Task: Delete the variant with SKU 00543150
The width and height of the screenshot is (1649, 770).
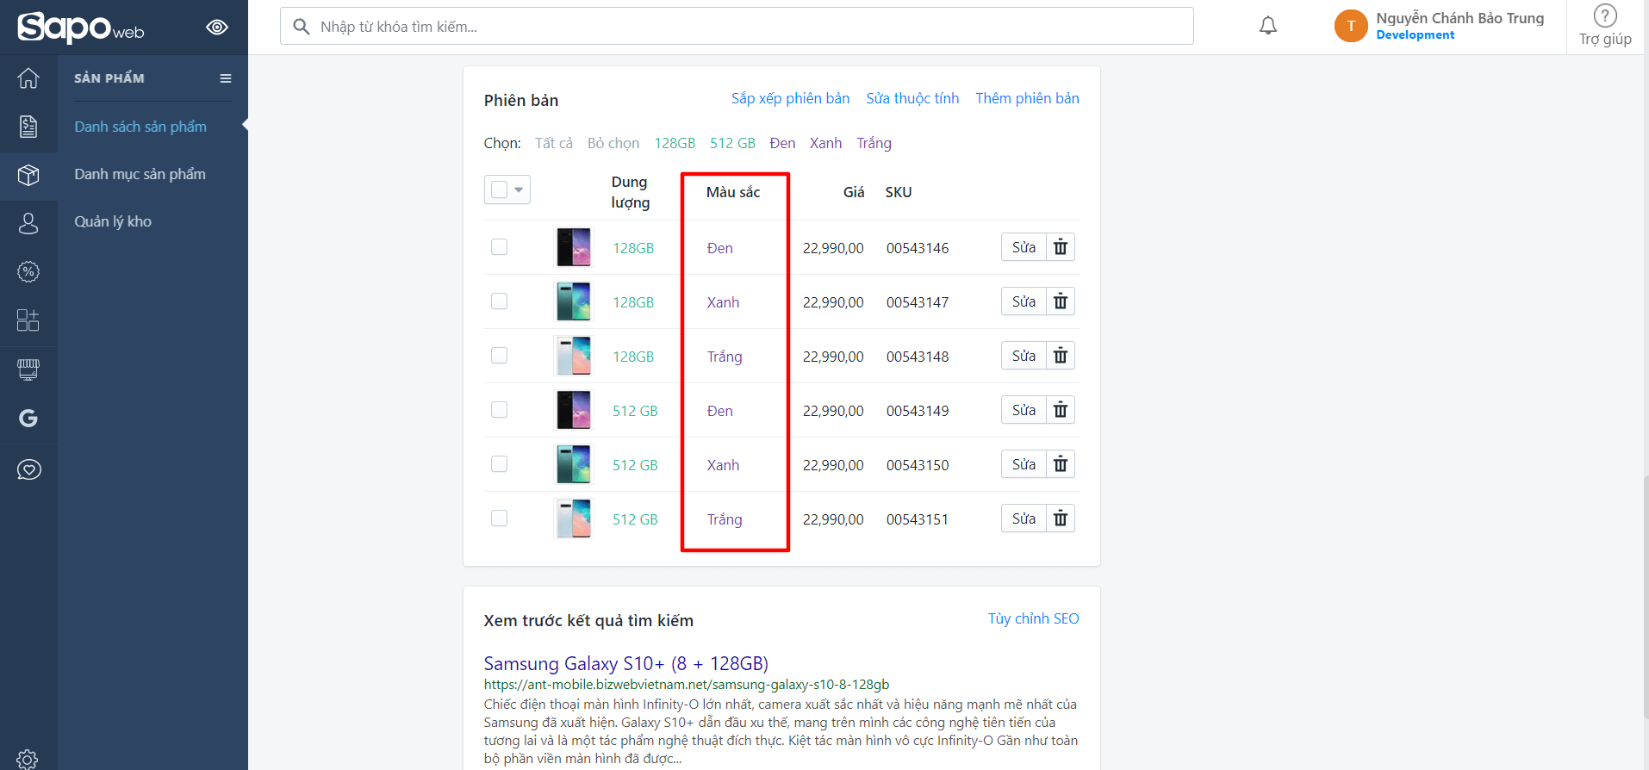Action: tap(1061, 464)
